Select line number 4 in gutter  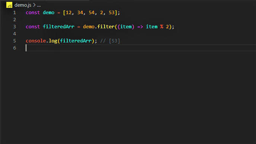click(15, 33)
